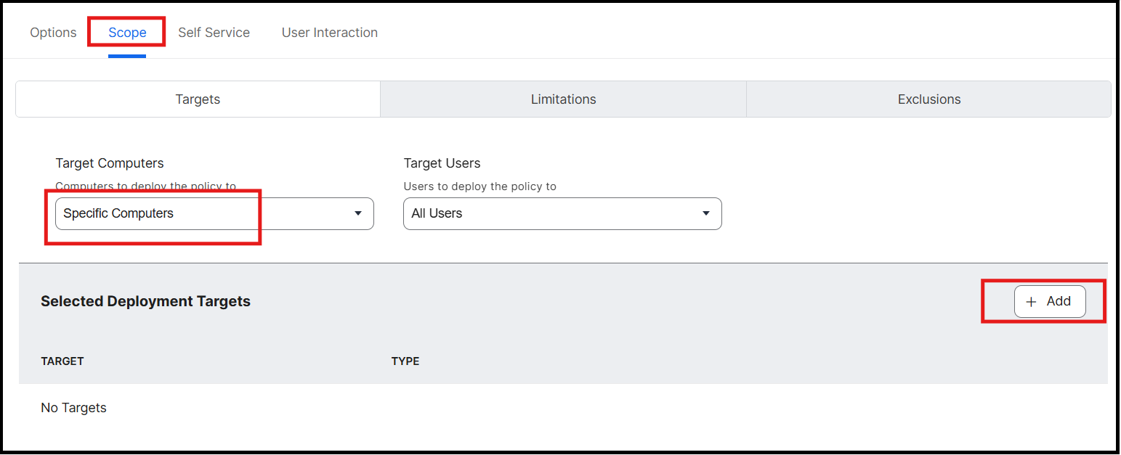Click the No Targets empty row
1121x455 pixels.
click(x=563, y=408)
